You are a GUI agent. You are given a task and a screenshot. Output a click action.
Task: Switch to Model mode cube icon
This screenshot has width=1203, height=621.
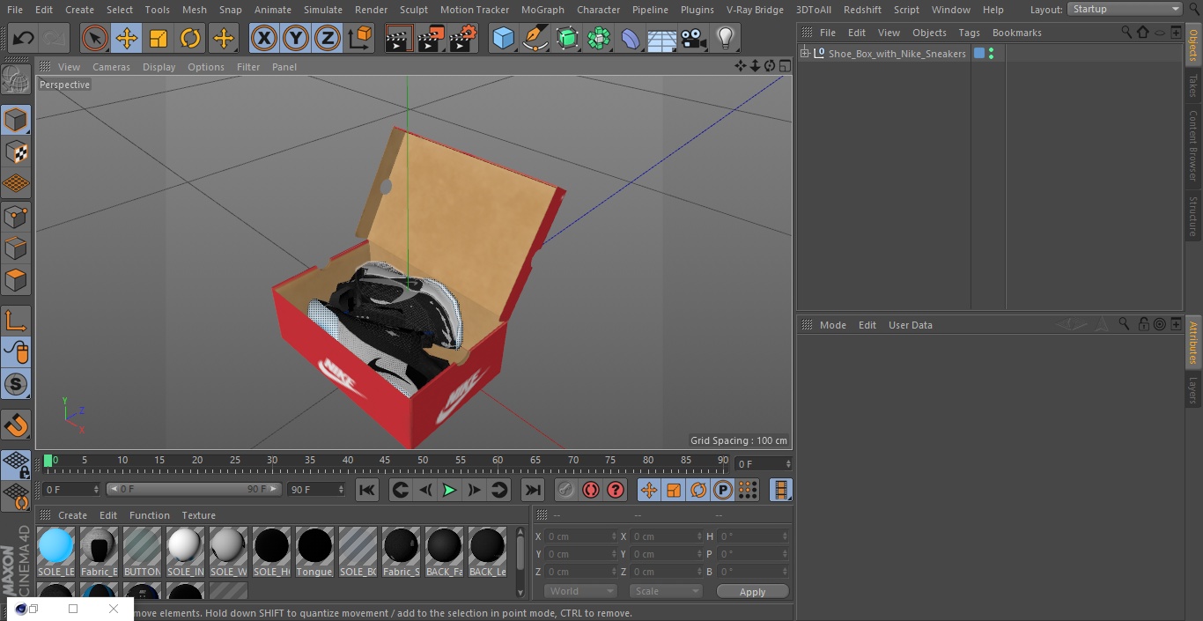pos(16,120)
